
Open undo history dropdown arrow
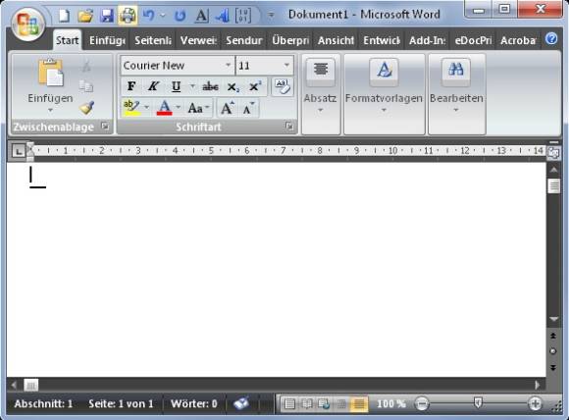163,16
